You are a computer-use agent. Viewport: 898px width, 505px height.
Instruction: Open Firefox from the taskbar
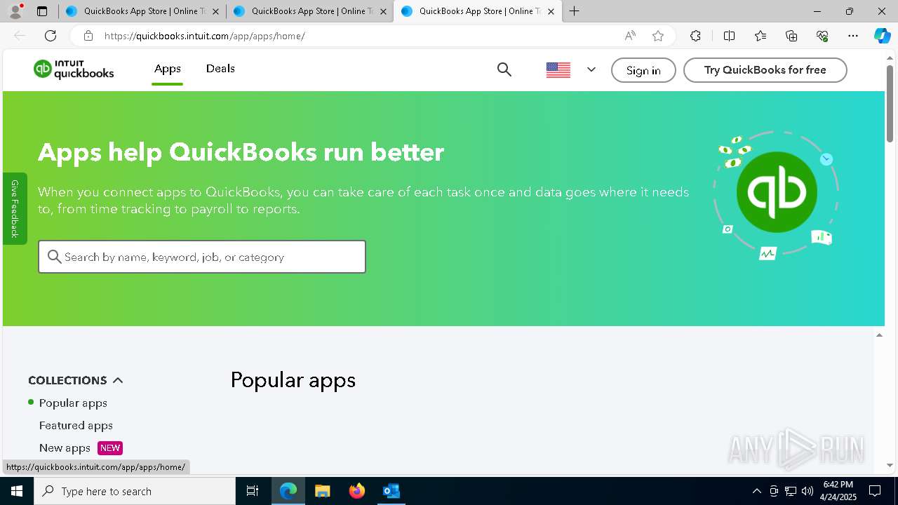pos(356,491)
